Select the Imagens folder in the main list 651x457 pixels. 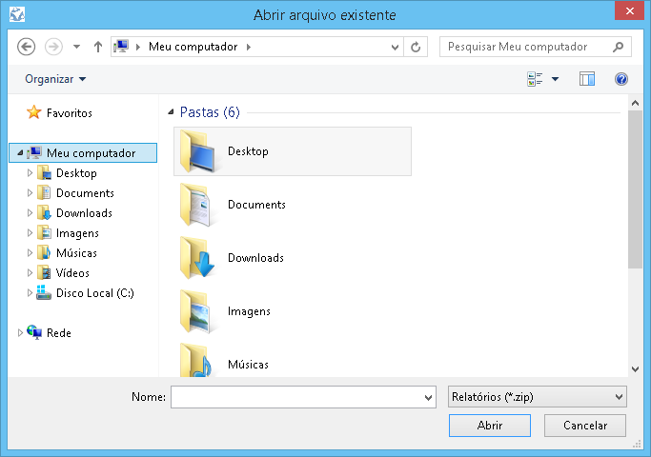point(249,311)
